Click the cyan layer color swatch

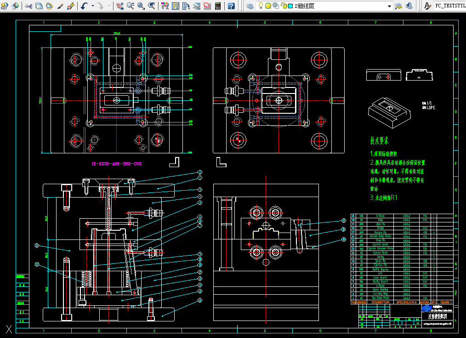coord(290,6)
